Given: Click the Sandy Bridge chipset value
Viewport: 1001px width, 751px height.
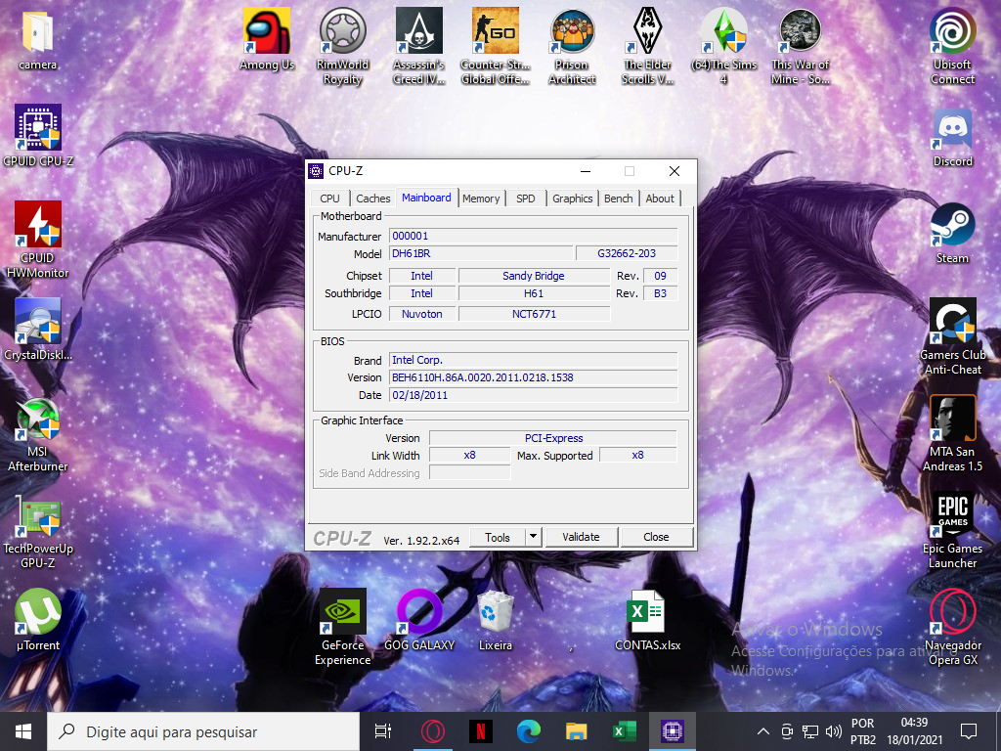Looking at the screenshot, I should click(x=534, y=276).
